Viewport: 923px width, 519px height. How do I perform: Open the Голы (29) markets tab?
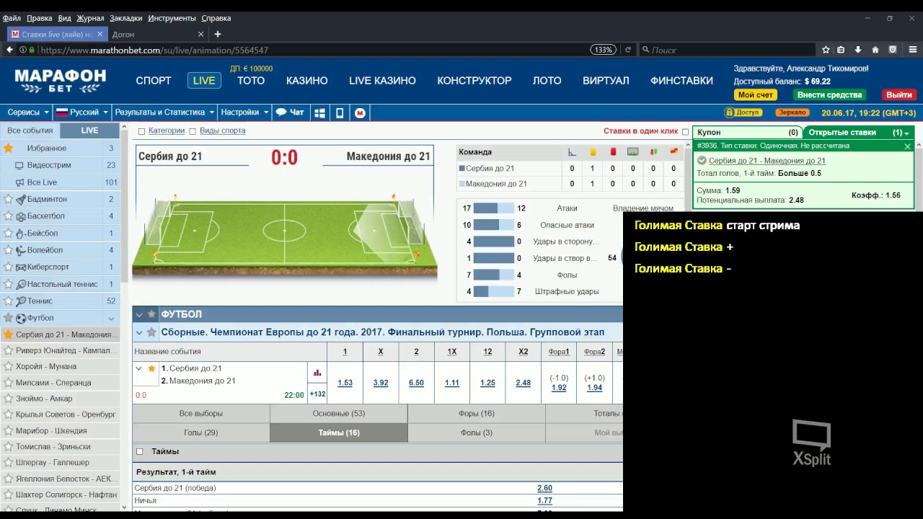point(201,432)
